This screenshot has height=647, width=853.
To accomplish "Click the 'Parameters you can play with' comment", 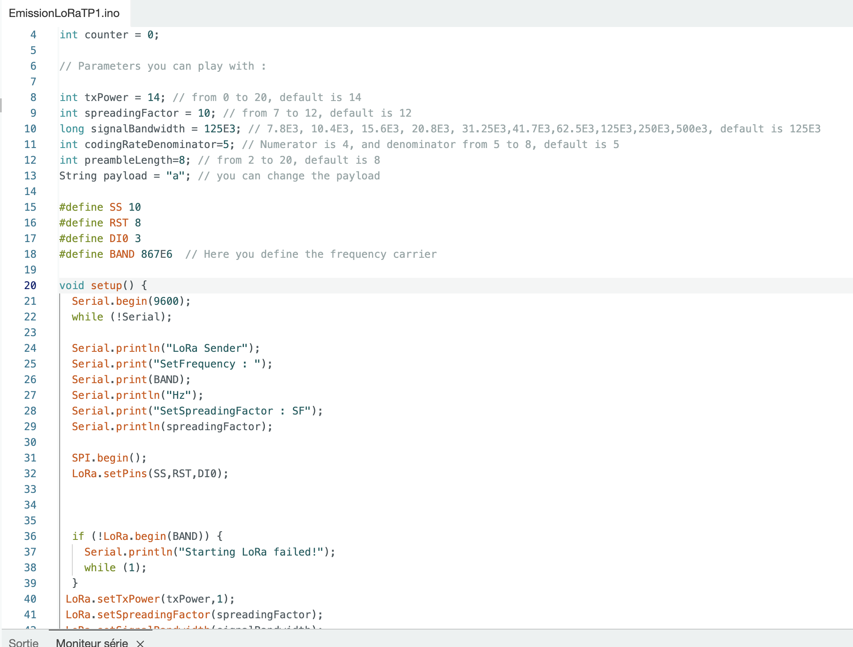I will [162, 66].
